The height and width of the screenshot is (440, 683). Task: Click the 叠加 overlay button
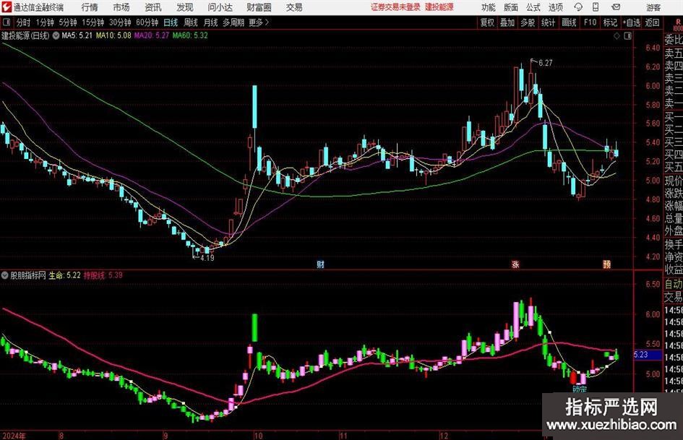pos(507,22)
